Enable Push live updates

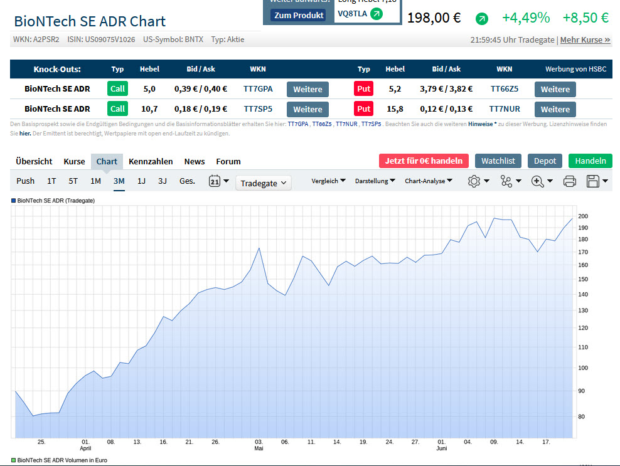pyautogui.click(x=26, y=181)
